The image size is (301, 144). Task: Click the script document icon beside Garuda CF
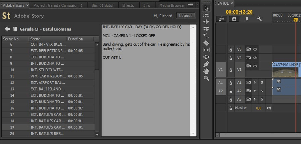tap(15, 29)
